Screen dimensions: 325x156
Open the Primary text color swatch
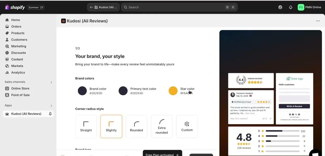[123, 91]
